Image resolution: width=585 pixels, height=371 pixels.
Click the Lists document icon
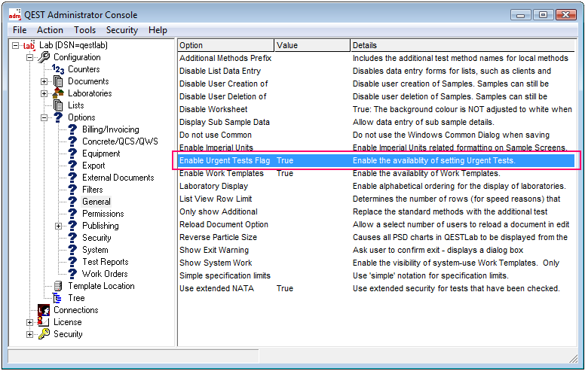click(58, 105)
